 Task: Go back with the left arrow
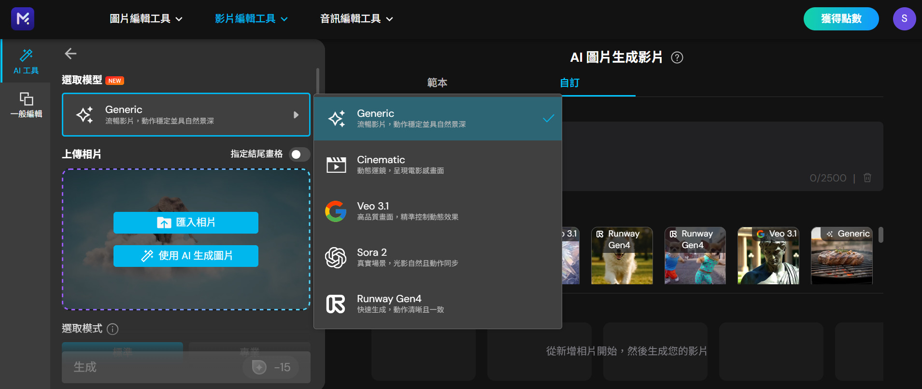pos(71,54)
